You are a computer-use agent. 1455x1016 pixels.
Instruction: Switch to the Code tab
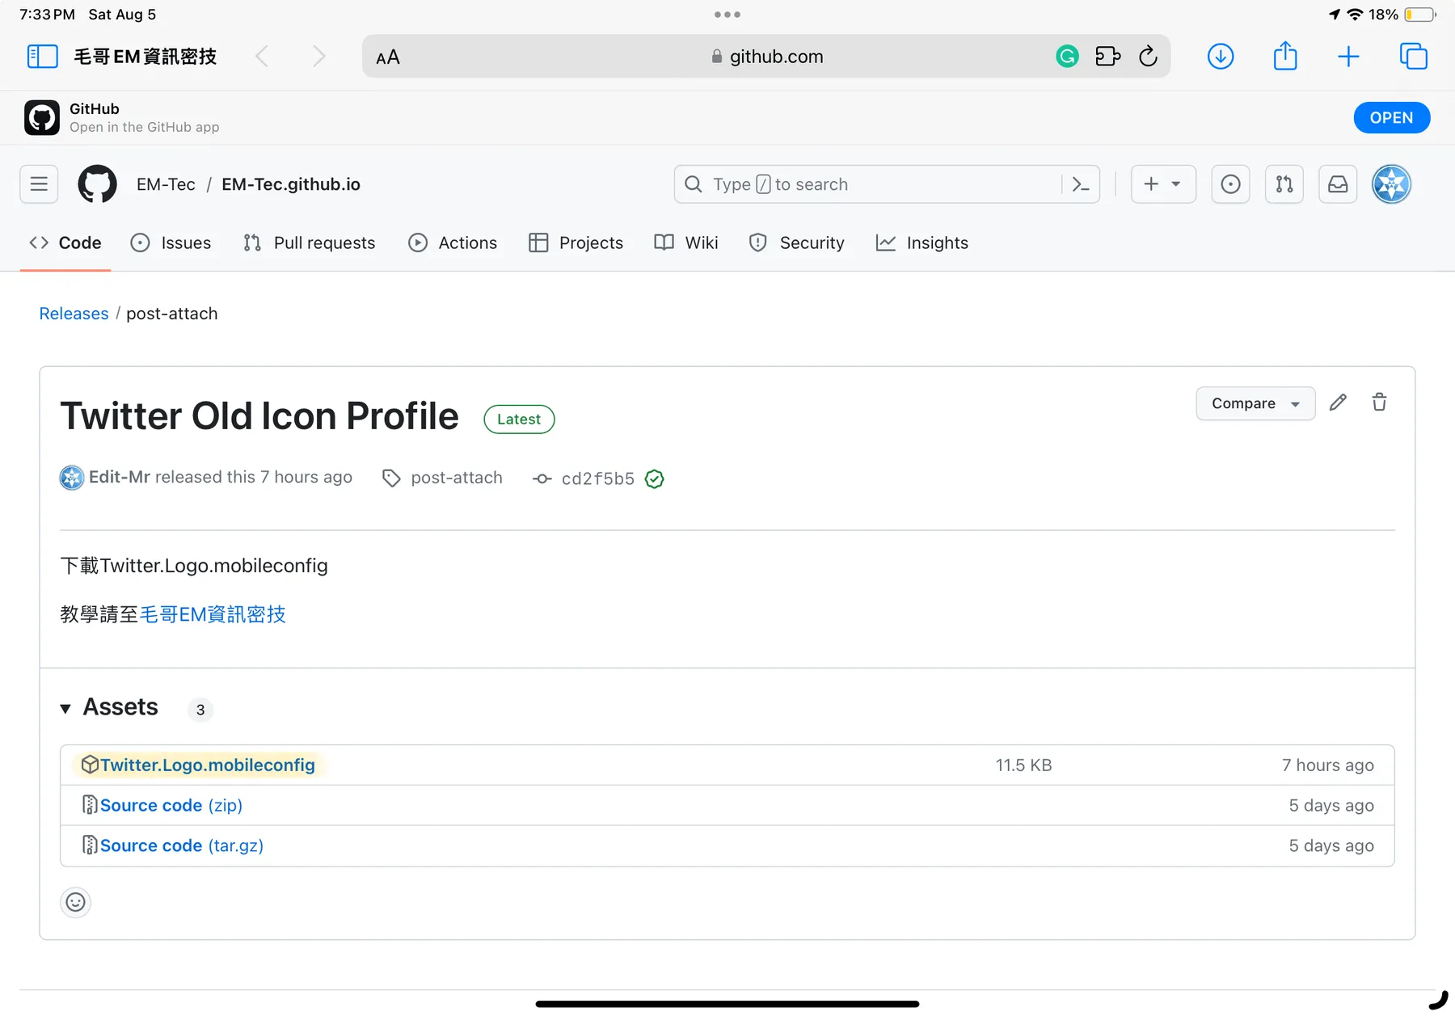click(x=65, y=242)
